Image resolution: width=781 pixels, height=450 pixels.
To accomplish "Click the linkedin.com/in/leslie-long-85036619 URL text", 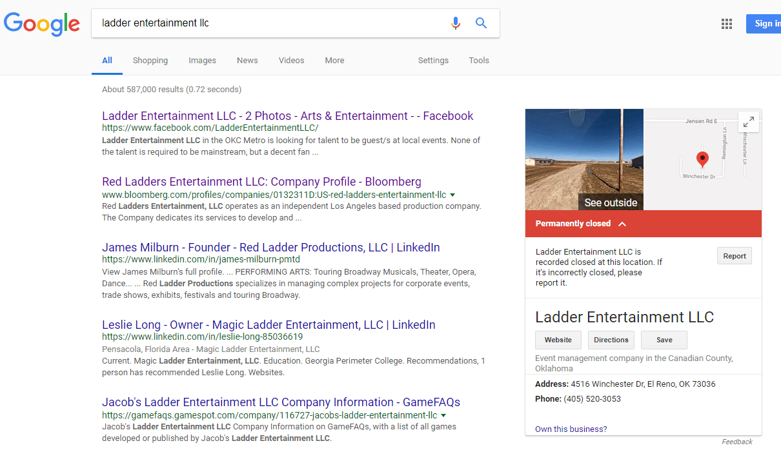I will click(x=203, y=337).
